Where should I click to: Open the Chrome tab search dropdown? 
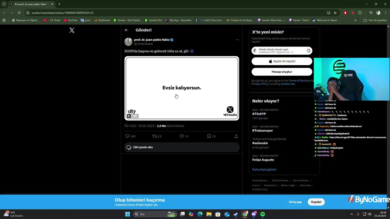[4, 4]
